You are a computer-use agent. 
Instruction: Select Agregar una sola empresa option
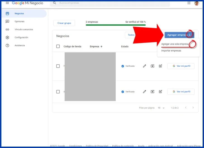175,44
